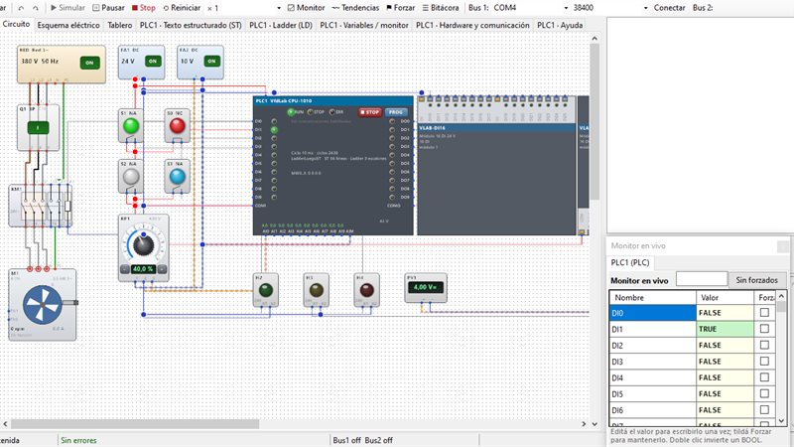Check the Forzar checkbox for DI4
Screen dimensions: 794x447
(764, 377)
